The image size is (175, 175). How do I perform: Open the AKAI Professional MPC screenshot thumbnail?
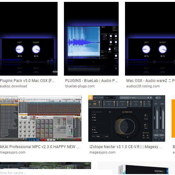click(x=41, y=118)
